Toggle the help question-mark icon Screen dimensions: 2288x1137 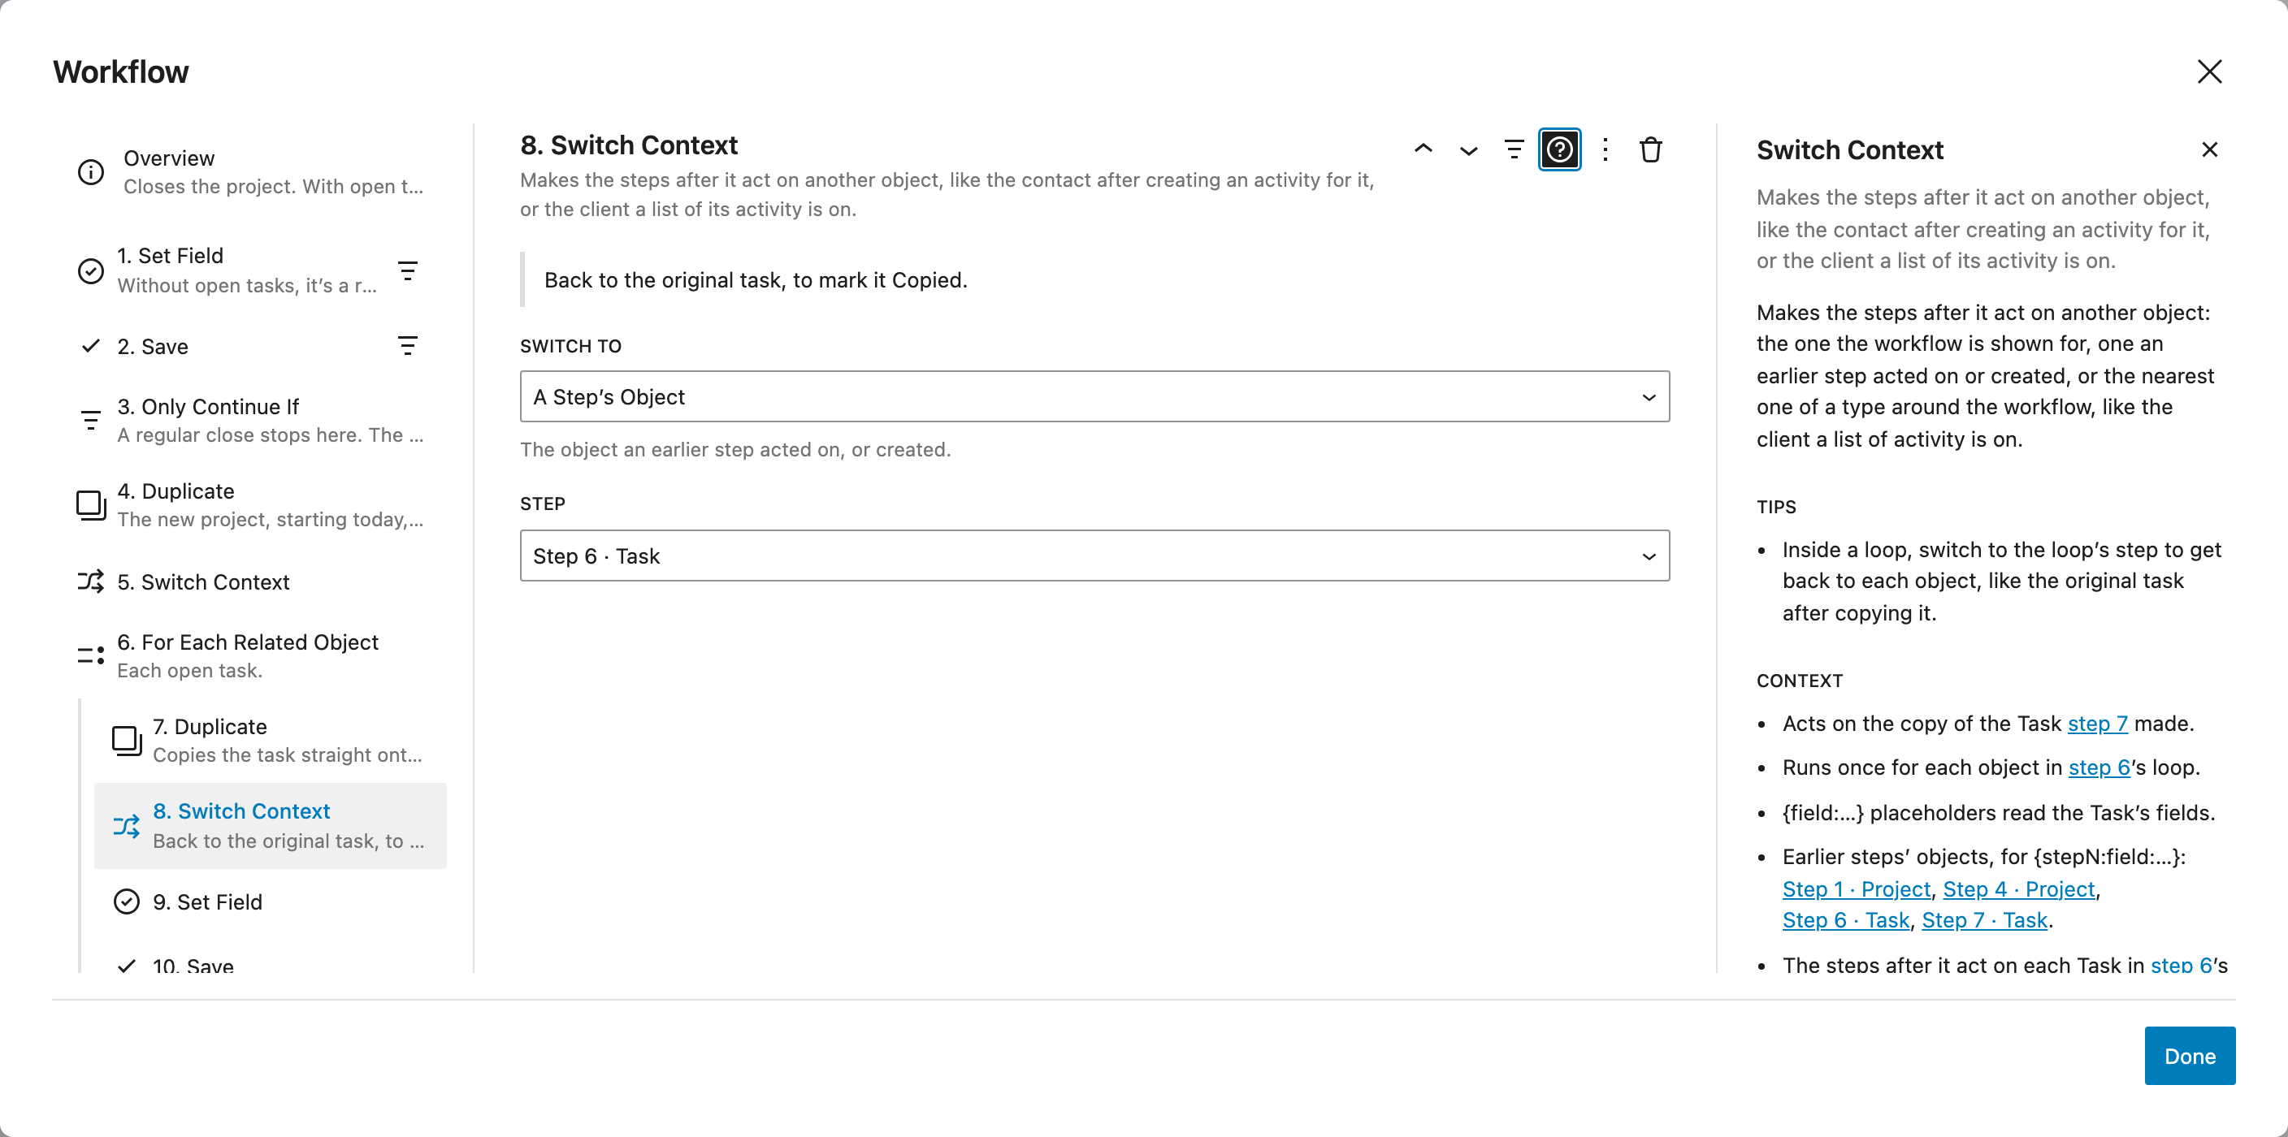pos(1559,149)
